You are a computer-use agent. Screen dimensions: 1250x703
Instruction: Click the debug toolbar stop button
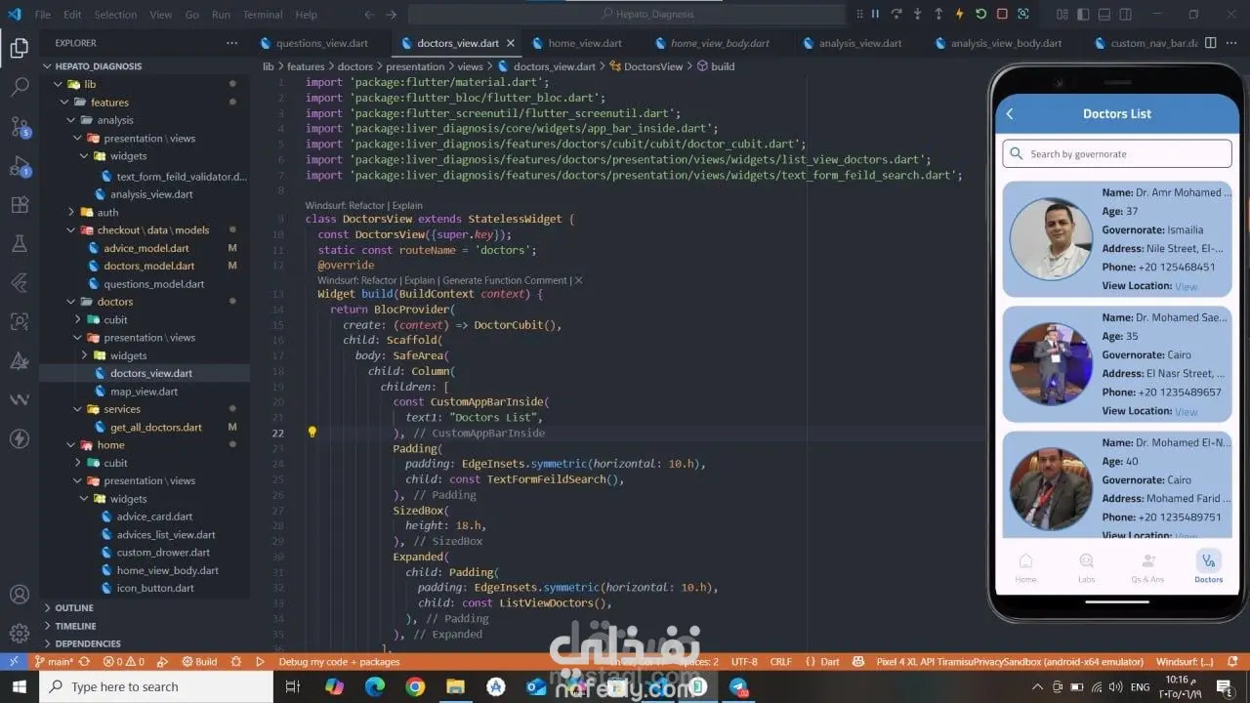[1002, 15]
